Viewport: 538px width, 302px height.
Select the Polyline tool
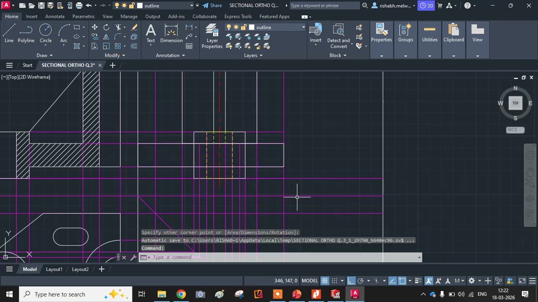[26, 34]
